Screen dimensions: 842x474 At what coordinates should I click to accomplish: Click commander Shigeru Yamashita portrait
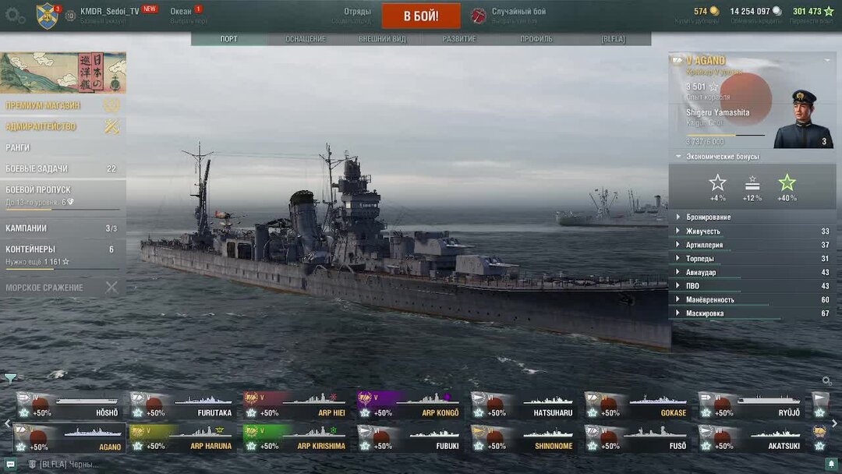(x=803, y=119)
